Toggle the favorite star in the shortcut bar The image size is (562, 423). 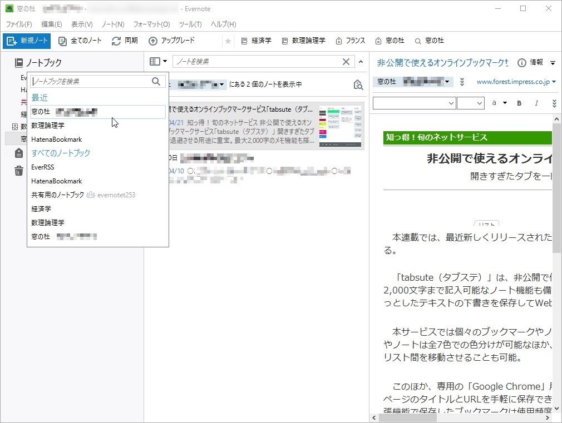228,40
